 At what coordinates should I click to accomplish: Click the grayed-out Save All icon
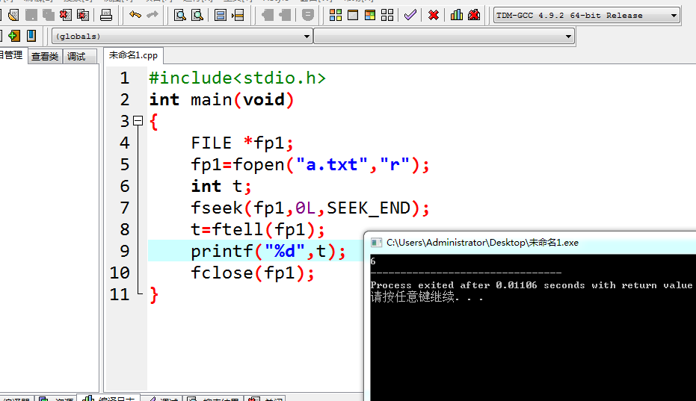[49, 15]
